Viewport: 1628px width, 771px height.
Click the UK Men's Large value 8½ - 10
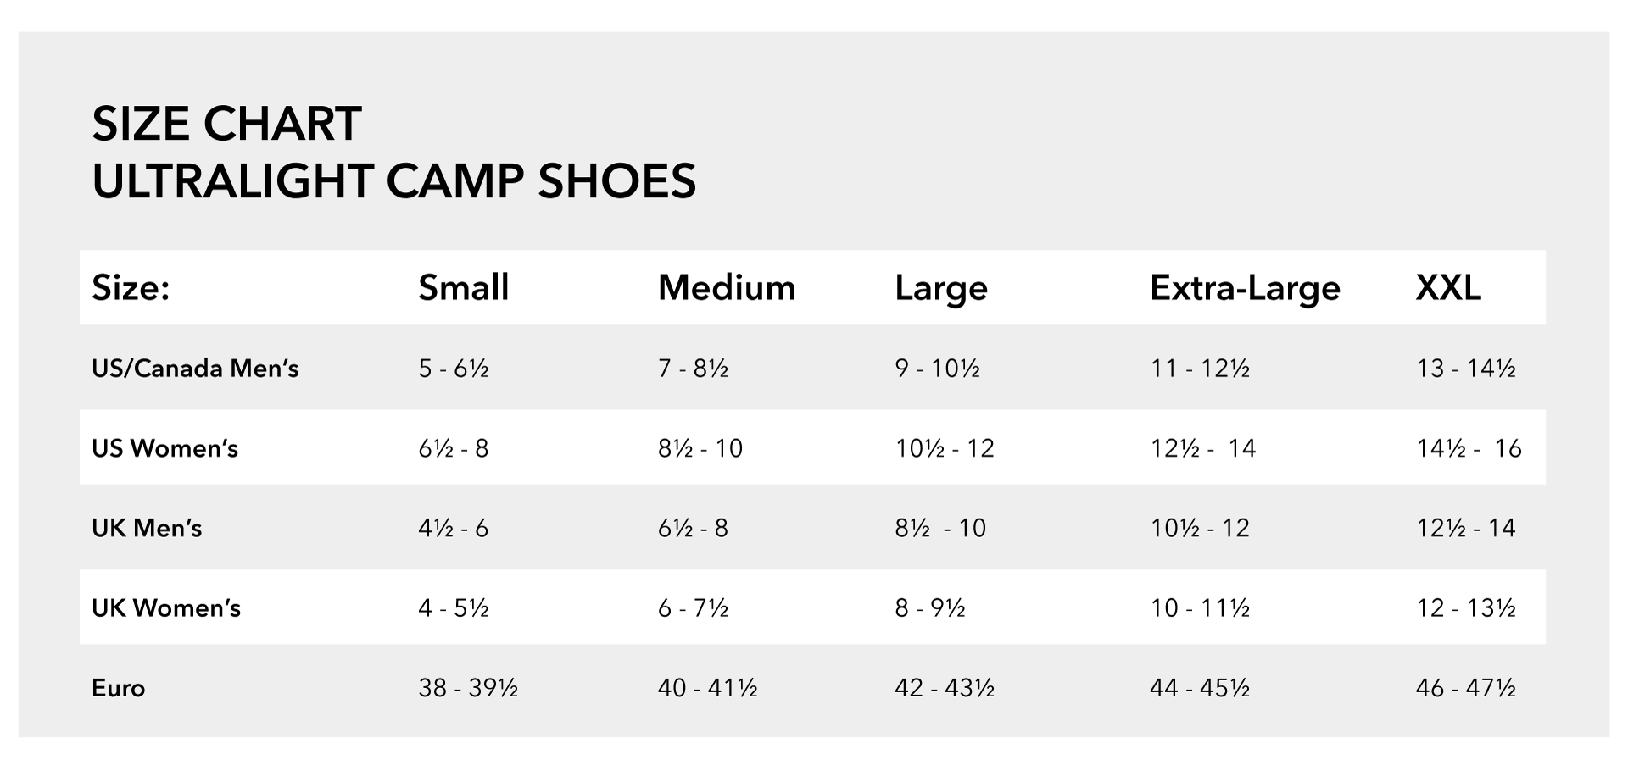(x=940, y=528)
